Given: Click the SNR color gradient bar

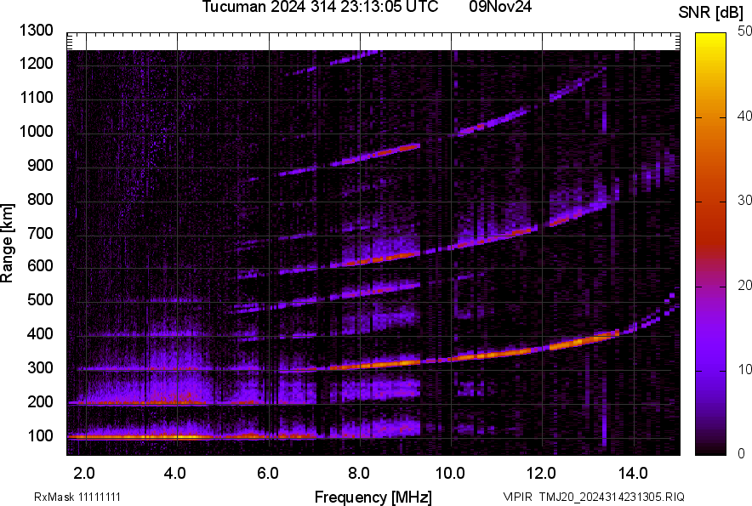Looking at the screenshot, I should 710,244.
